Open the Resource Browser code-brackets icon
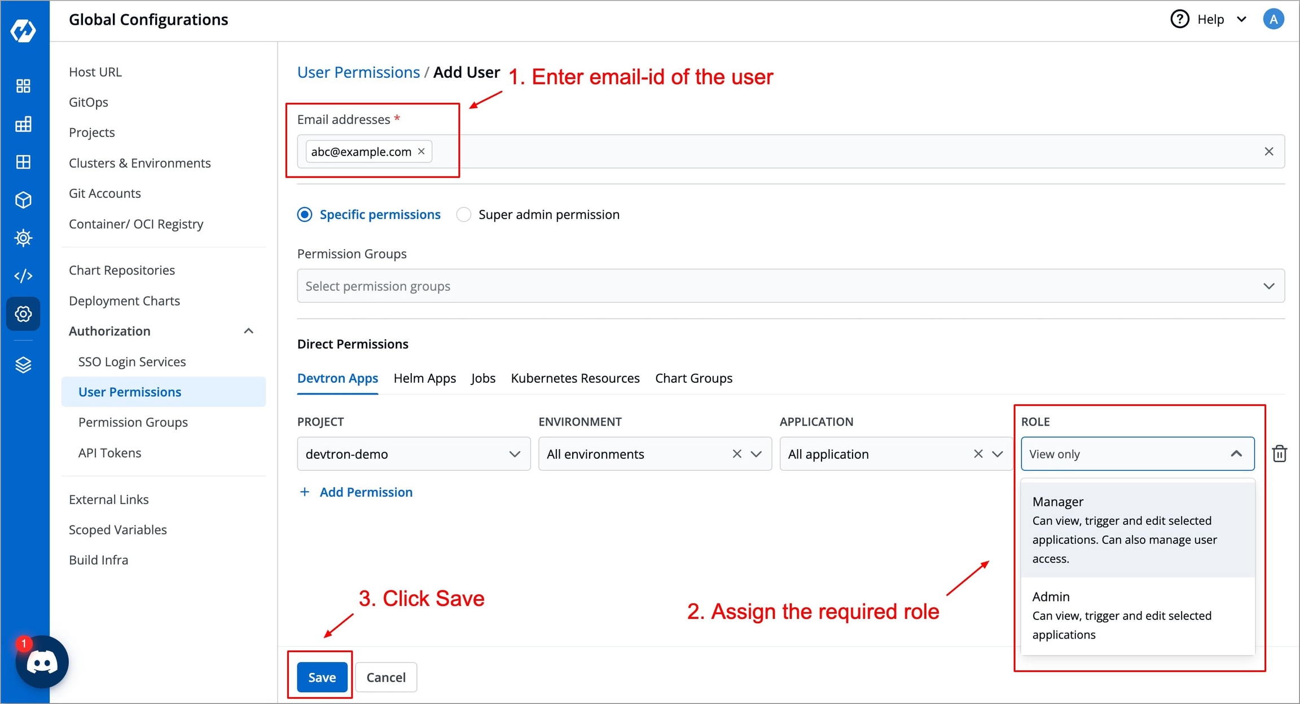The height and width of the screenshot is (704, 1300). [x=23, y=276]
